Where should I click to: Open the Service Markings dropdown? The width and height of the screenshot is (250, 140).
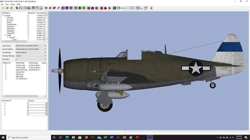click(x=31, y=49)
